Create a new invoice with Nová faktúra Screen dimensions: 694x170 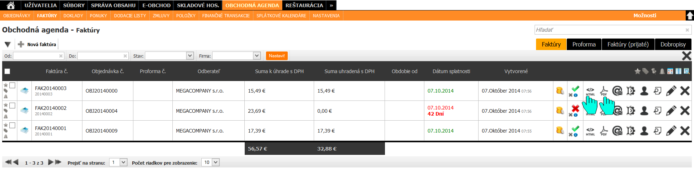click(x=38, y=44)
